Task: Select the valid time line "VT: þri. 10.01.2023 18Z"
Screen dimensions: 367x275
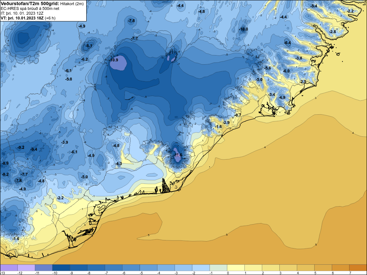Action: click(x=22, y=18)
